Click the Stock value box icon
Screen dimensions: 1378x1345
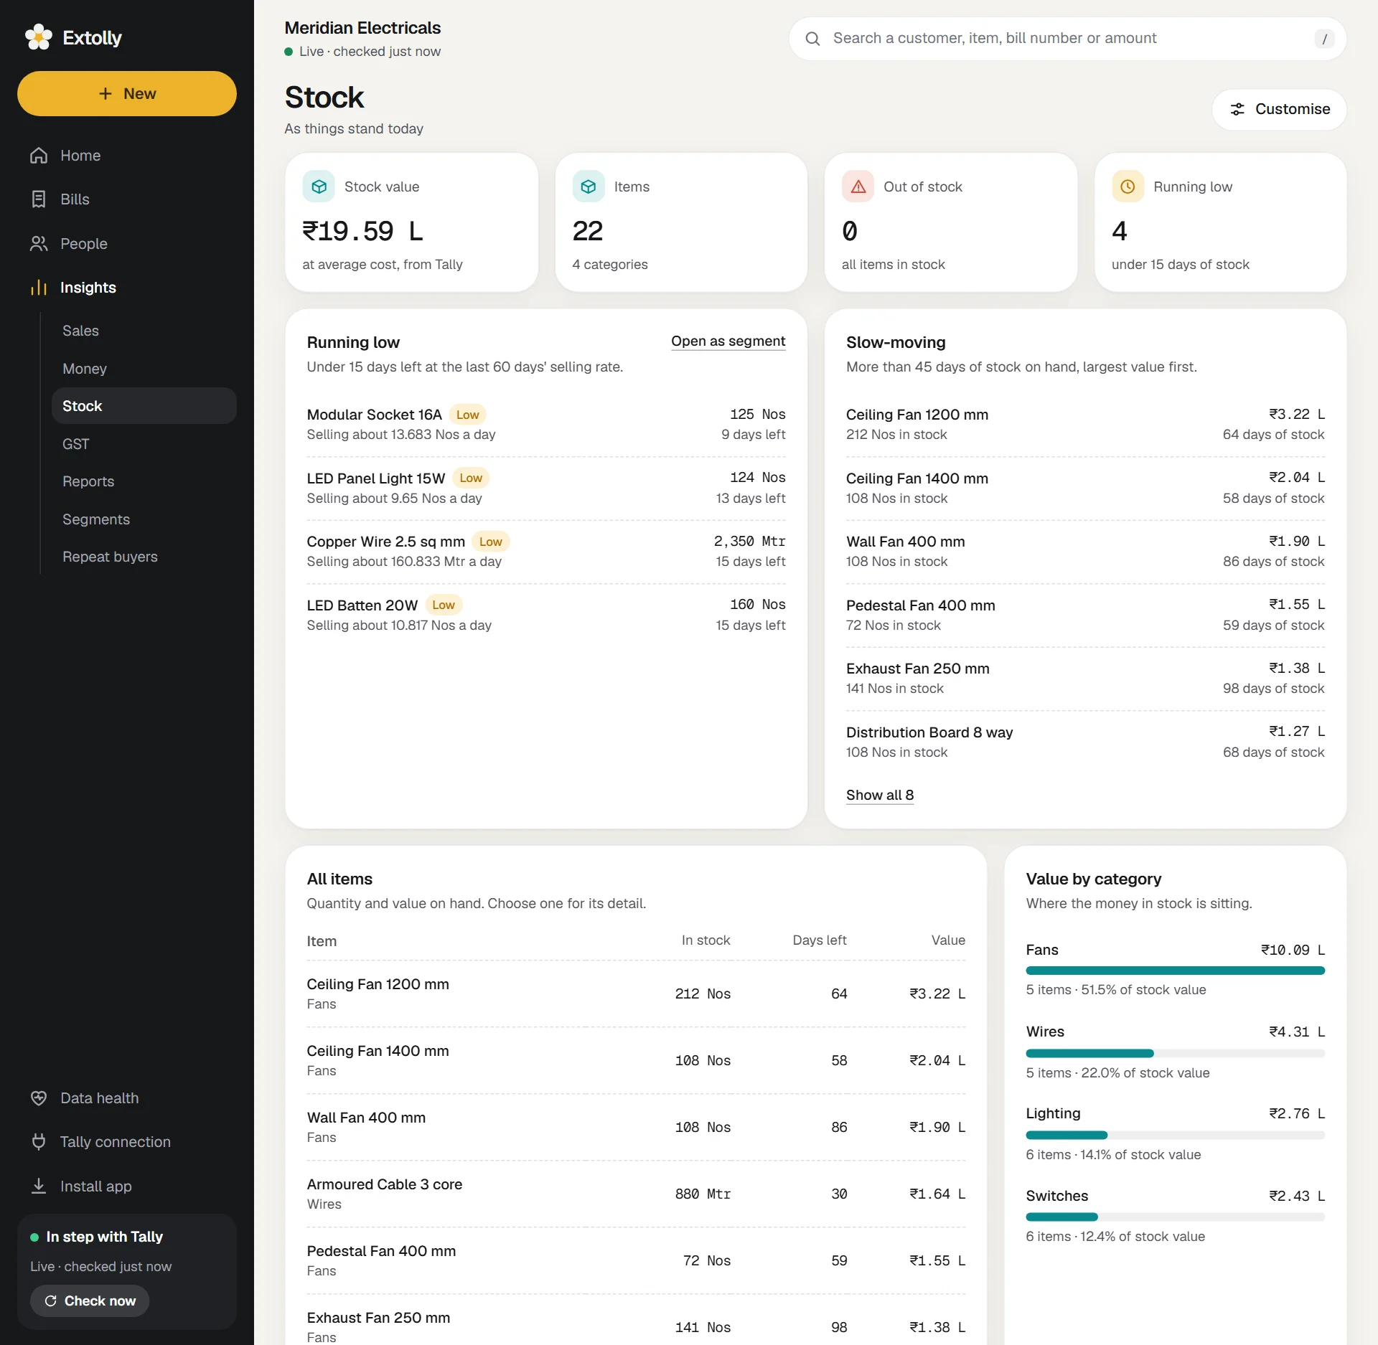point(319,187)
